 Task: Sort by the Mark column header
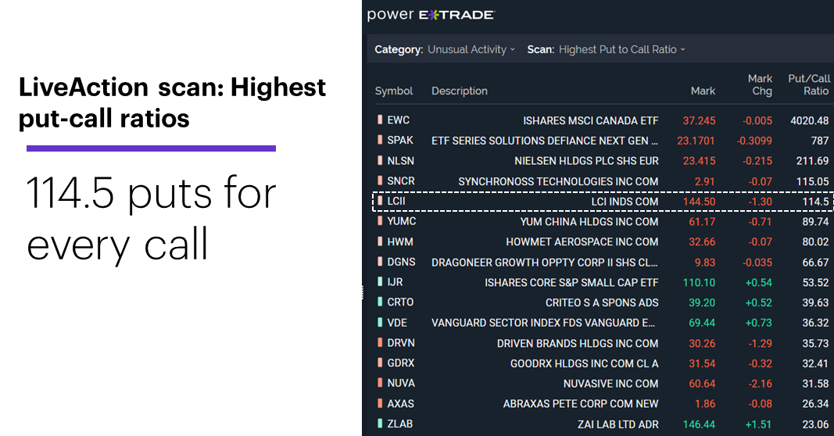pos(703,91)
